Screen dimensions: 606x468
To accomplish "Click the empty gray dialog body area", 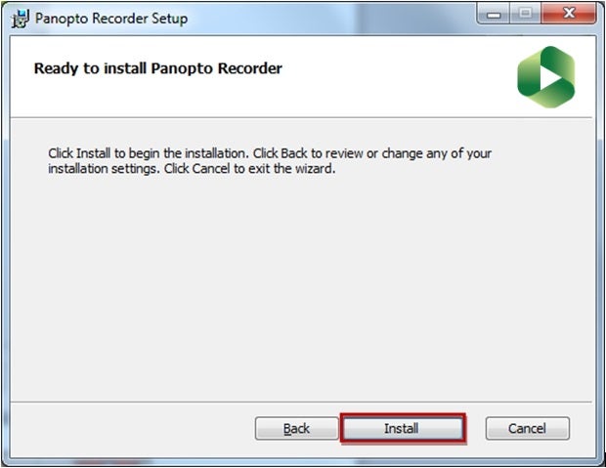I will [301, 286].
